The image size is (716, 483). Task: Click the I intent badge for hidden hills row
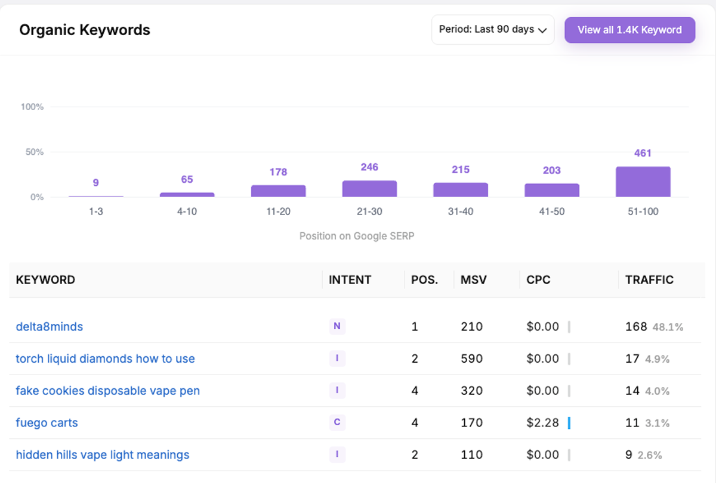pyautogui.click(x=337, y=454)
